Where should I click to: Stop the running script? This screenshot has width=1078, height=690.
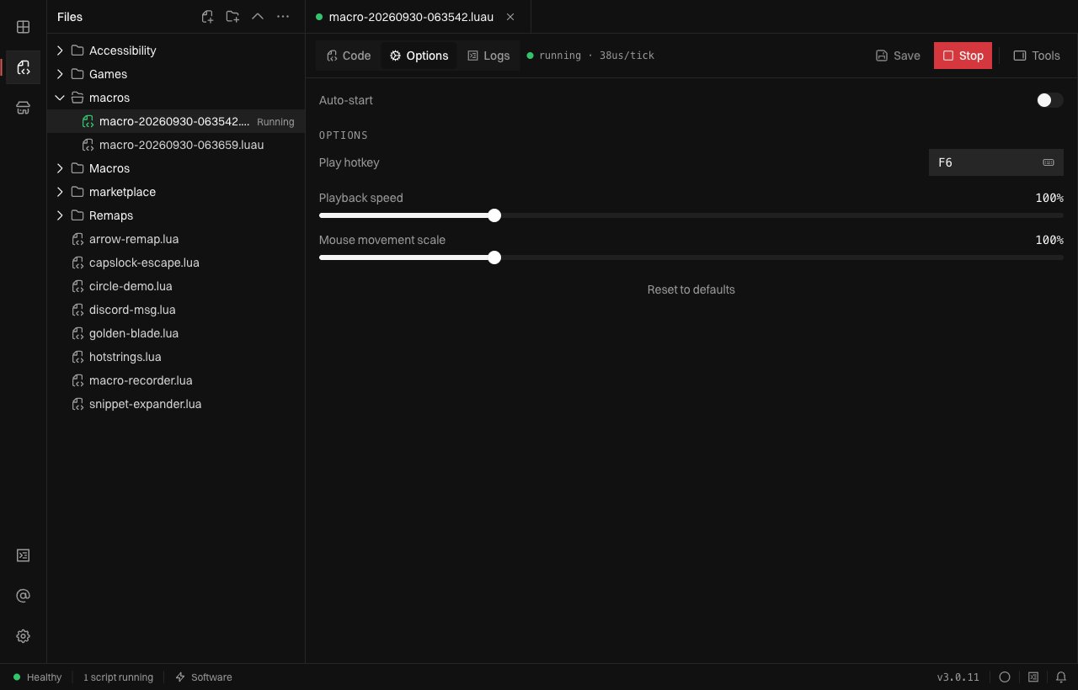(x=963, y=56)
